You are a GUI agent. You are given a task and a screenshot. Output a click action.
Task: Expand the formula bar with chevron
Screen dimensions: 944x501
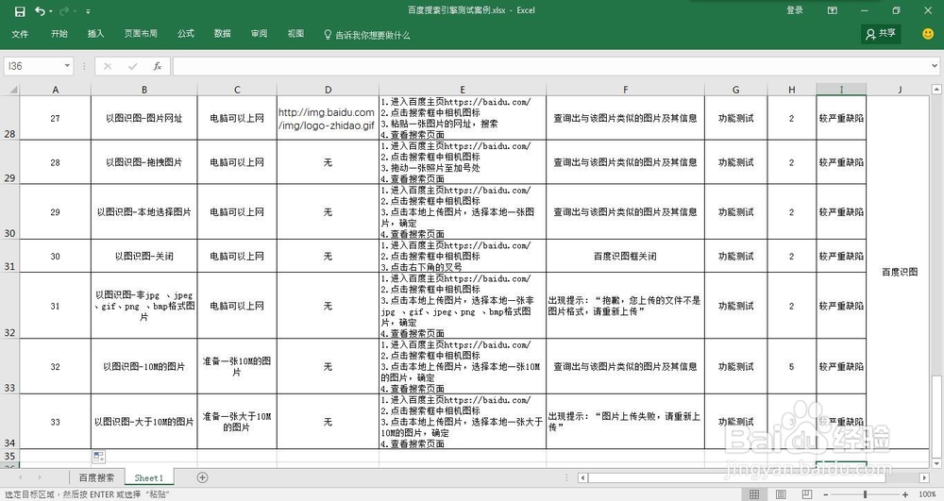pyautogui.click(x=935, y=66)
